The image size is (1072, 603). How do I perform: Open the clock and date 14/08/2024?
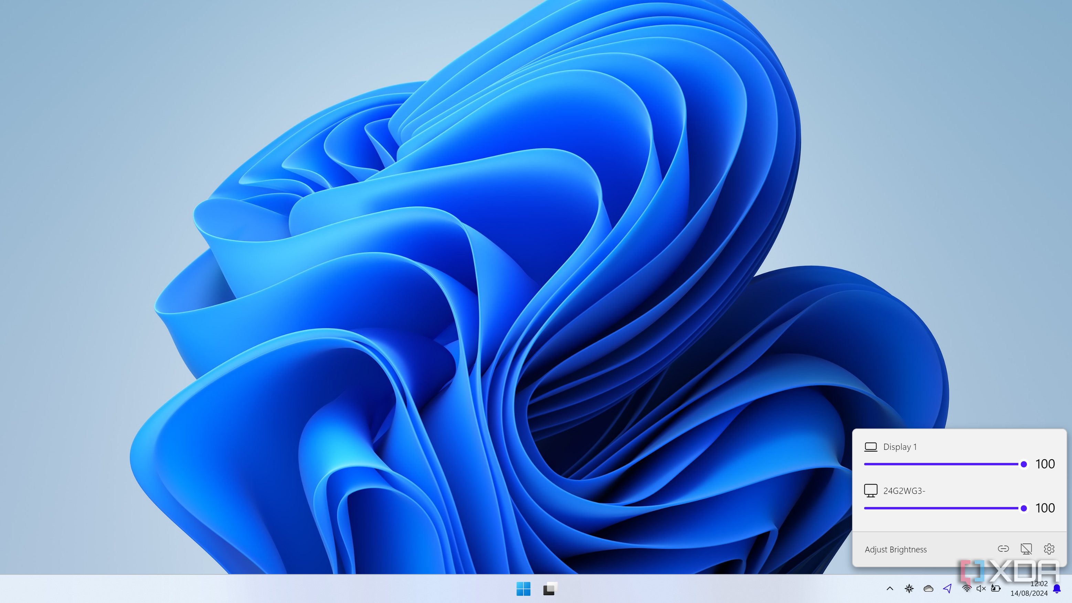[1029, 589]
